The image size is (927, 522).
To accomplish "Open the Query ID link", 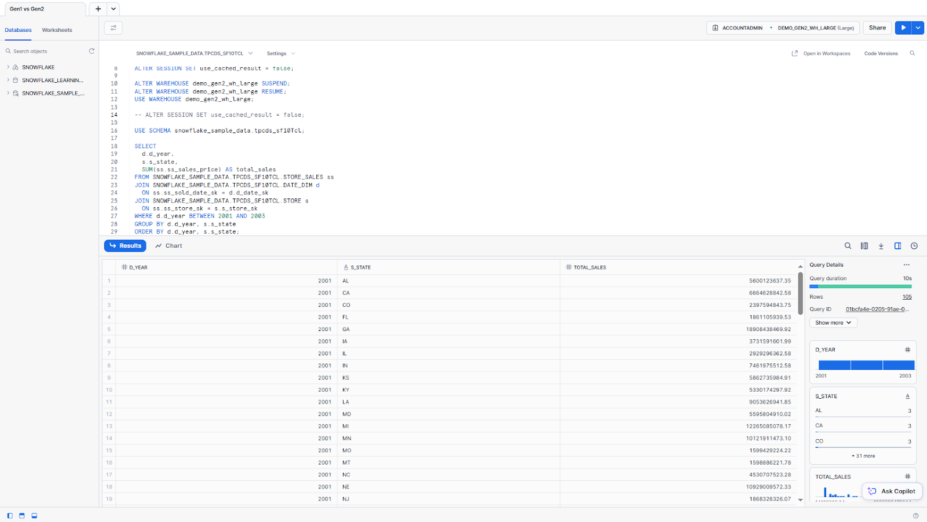I will pyautogui.click(x=877, y=309).
